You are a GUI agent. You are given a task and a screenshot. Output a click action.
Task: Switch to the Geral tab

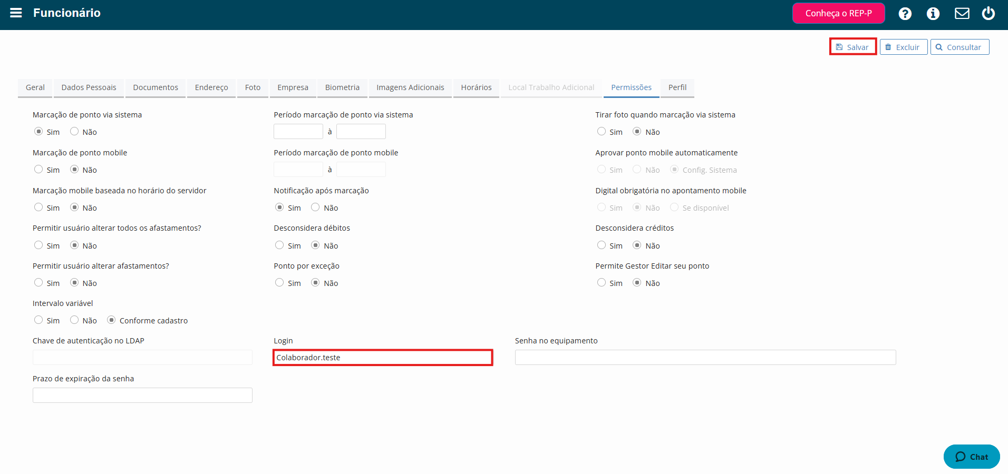pyautogui.click(x=35, y=87)
